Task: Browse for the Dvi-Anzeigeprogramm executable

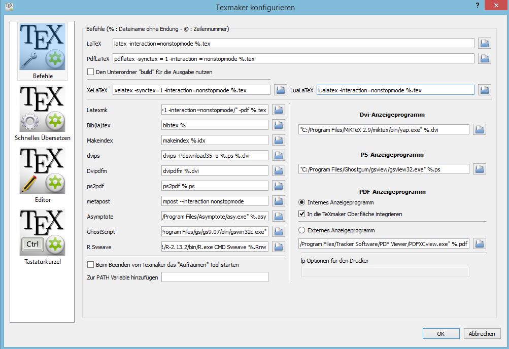Action: 480,129
